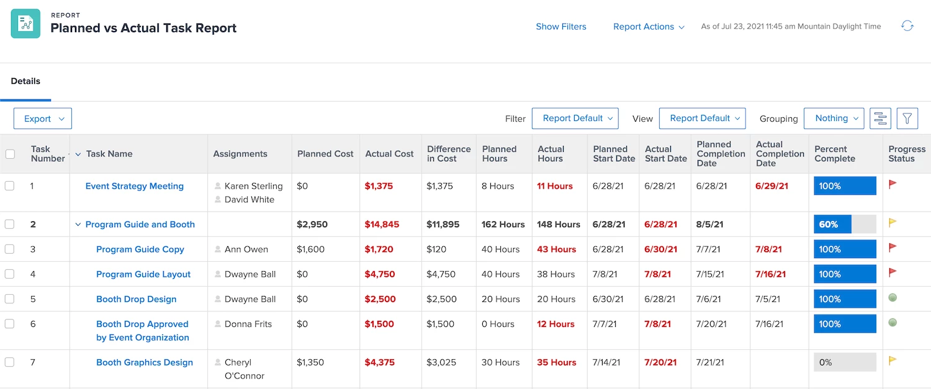Sort by the Assignments column header
Image resolution: width=931 pixels, height=389 pixels.
coord(240,154)
